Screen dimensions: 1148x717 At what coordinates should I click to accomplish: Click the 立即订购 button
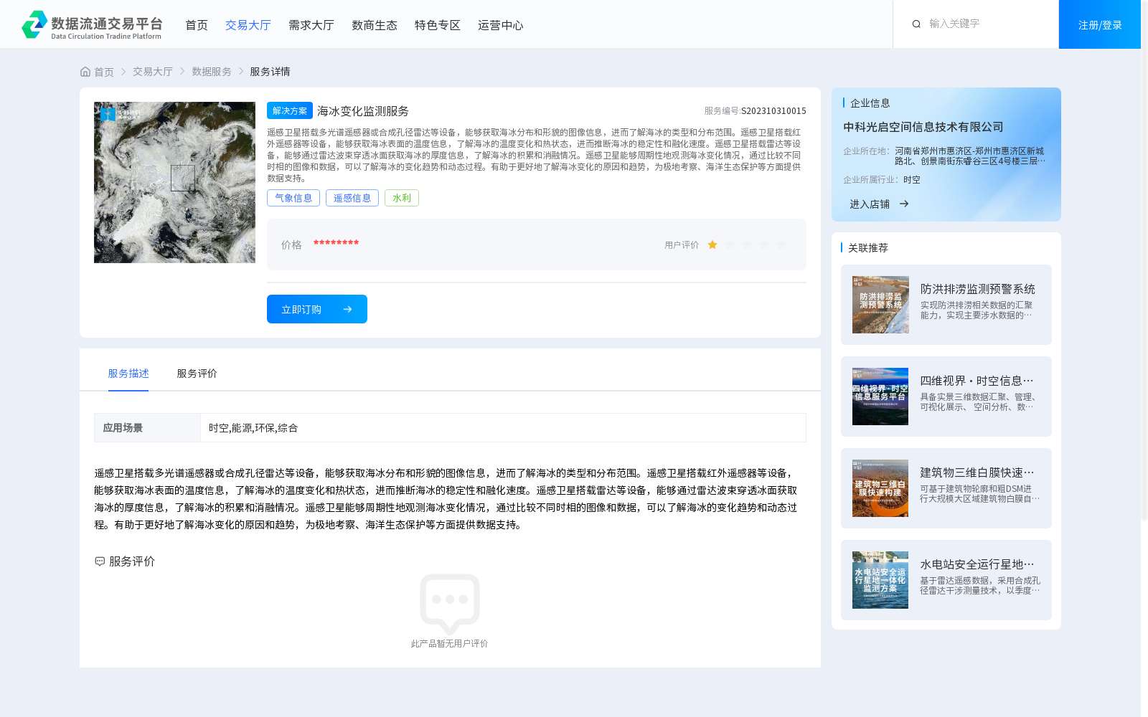click(317, 309)
